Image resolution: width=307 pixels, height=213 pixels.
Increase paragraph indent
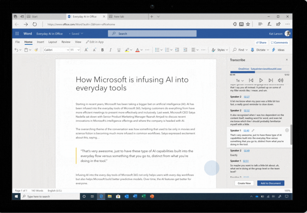(185, 50)
